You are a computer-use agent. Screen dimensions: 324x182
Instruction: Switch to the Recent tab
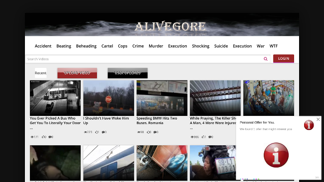coord(40,73)
